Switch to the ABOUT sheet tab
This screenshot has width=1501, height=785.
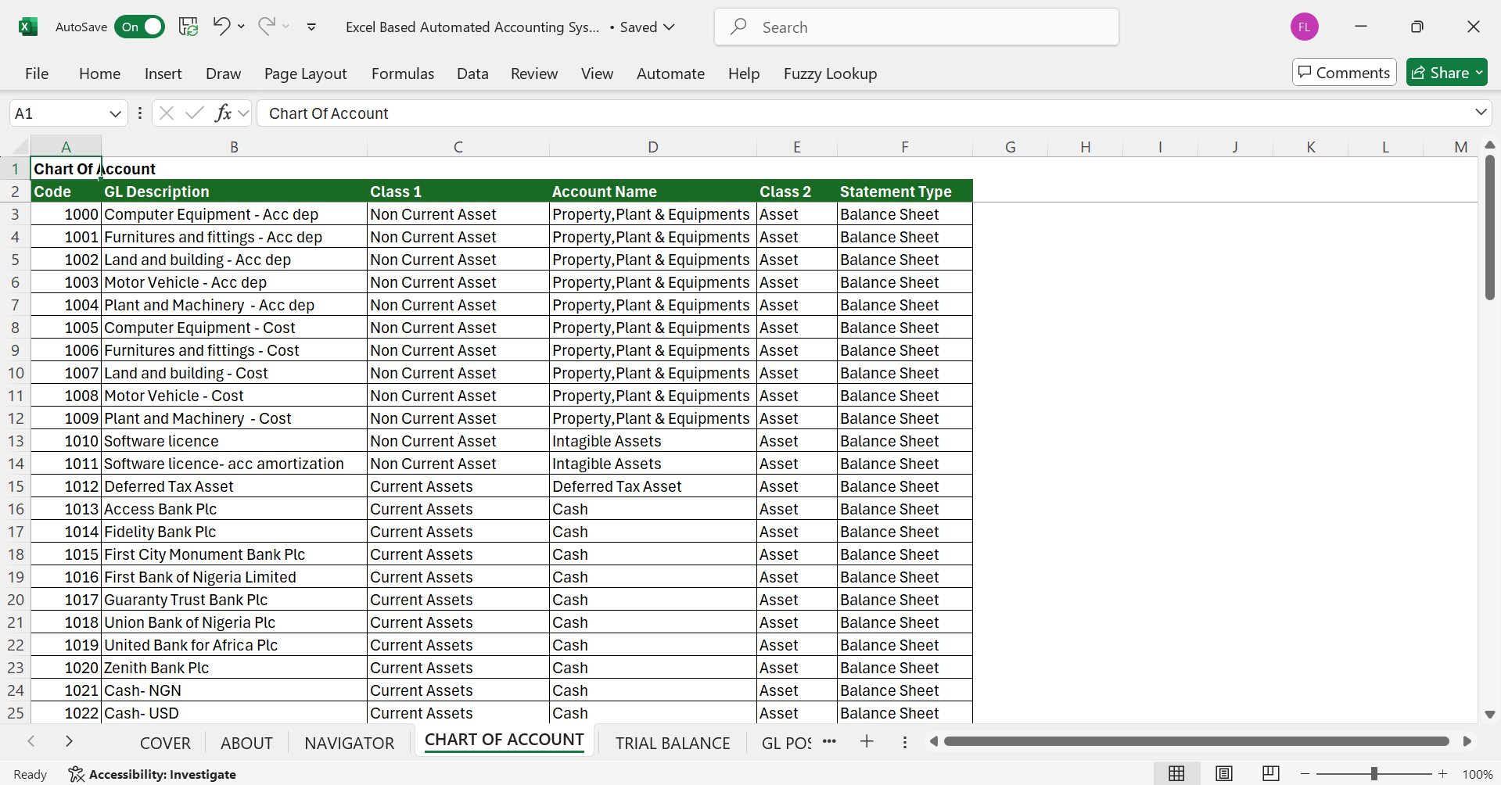tap(246, 743)
